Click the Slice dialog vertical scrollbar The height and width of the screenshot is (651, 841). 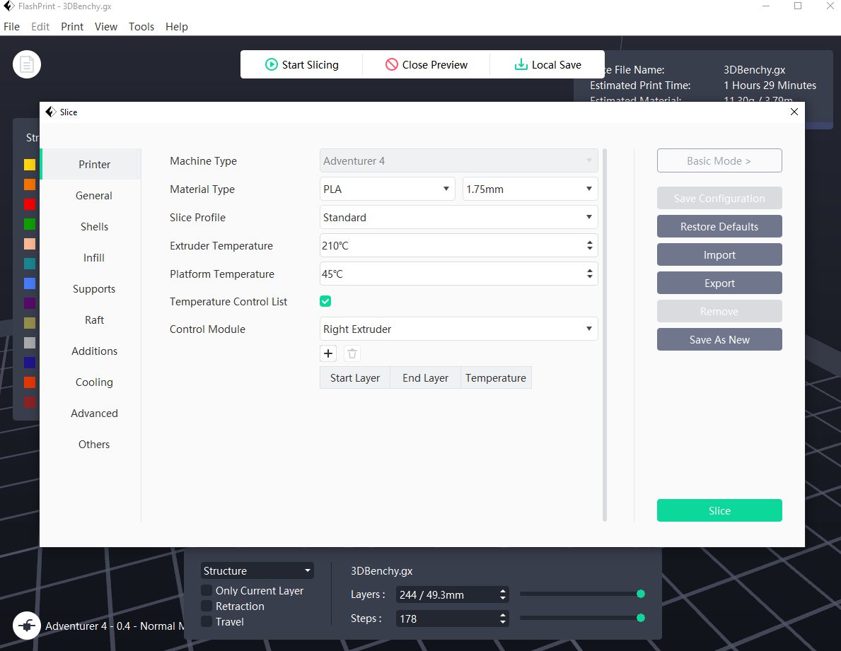(x=605, y=335)
